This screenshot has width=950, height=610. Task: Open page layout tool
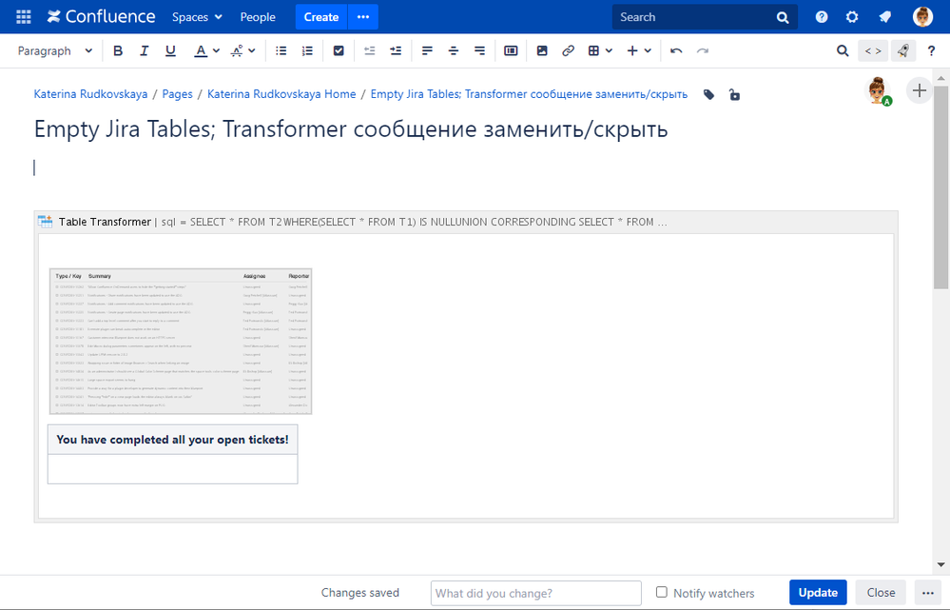pyautogui.click(x=511, y=51)
